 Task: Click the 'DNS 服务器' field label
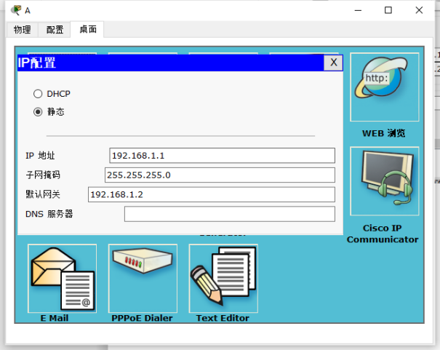(49, 214)
